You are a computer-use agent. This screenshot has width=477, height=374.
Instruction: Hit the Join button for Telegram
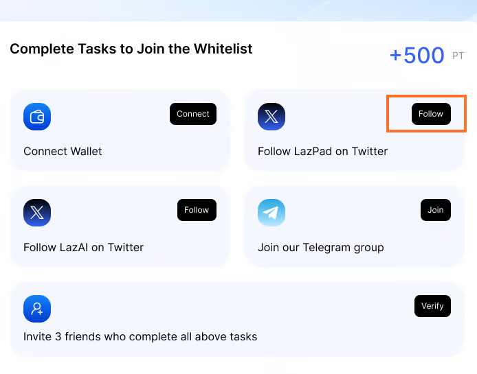pyautogui.click(x=435, y=210)
